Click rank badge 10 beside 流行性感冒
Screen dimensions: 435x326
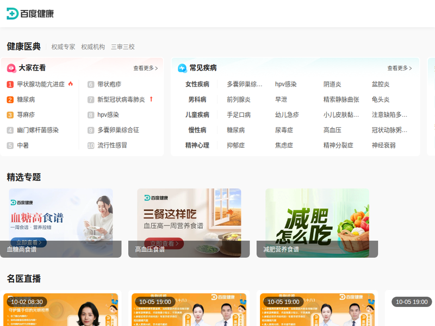coord(91,145)
